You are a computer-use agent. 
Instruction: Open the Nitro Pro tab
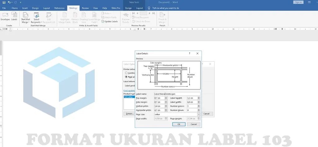click(x=116, y=8)
